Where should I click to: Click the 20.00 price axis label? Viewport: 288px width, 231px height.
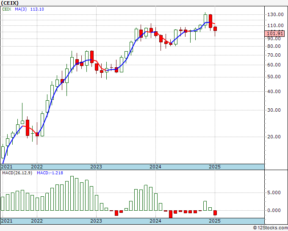tap(274, 137)
